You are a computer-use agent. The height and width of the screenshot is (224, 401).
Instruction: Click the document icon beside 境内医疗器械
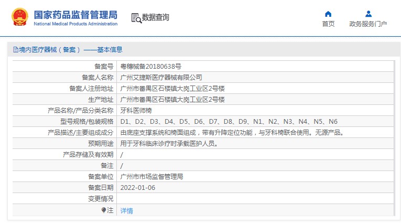click(16, 50)
